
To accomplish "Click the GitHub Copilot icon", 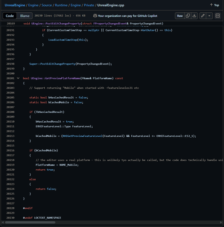I will click(95, 16).
